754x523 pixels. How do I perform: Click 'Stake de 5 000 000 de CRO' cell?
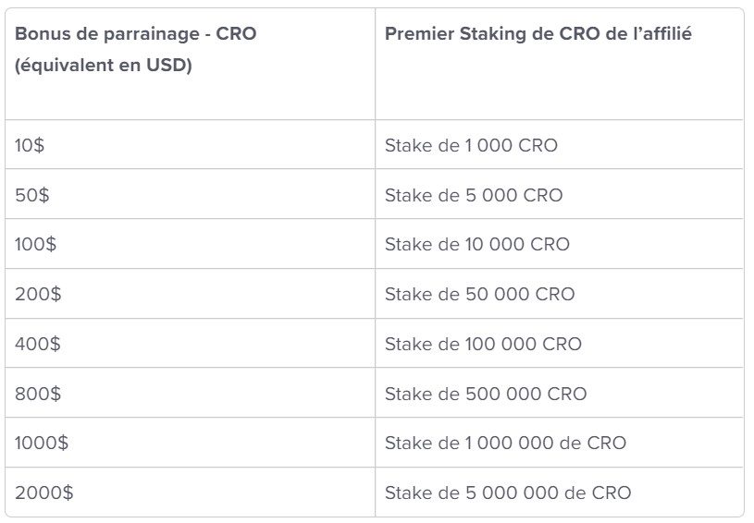pos(559,493)
